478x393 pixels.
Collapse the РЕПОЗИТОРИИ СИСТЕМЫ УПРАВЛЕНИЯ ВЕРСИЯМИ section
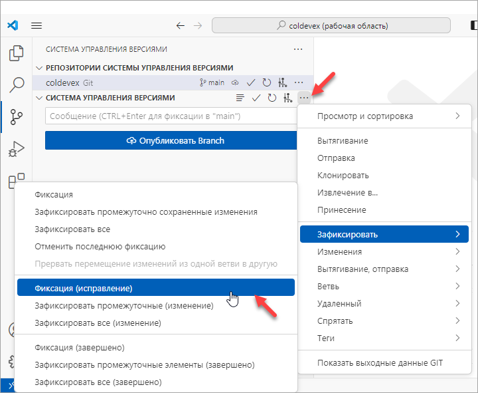point(40,68)
